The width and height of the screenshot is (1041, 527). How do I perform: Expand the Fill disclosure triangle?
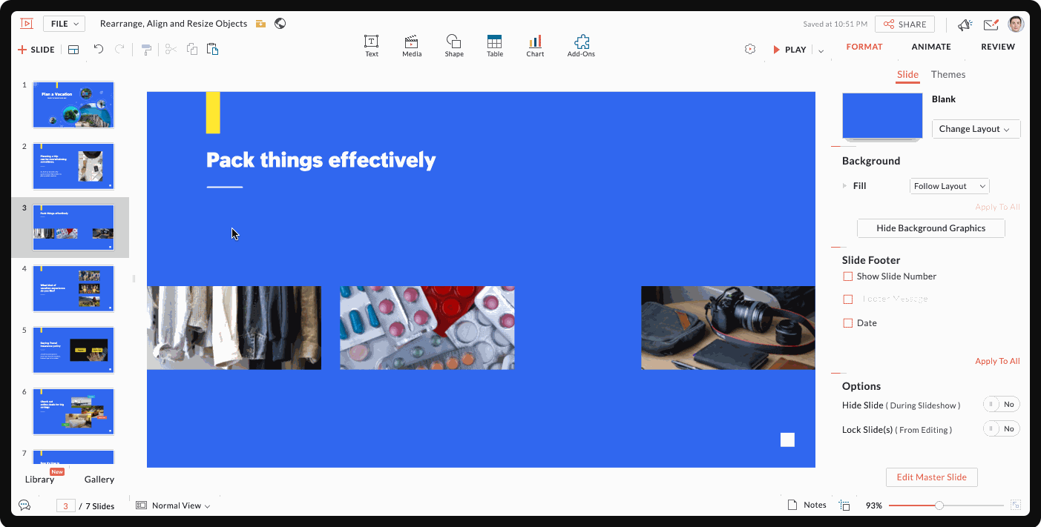coord(844,186)
